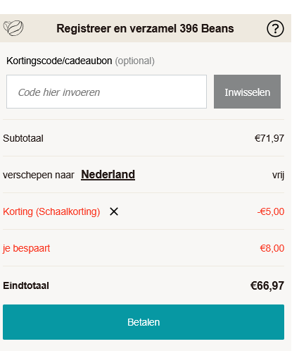This screenshot has height=351, width=299.
Task: Remove the Schaalkorting discount with X
Action: coord(114,211)
